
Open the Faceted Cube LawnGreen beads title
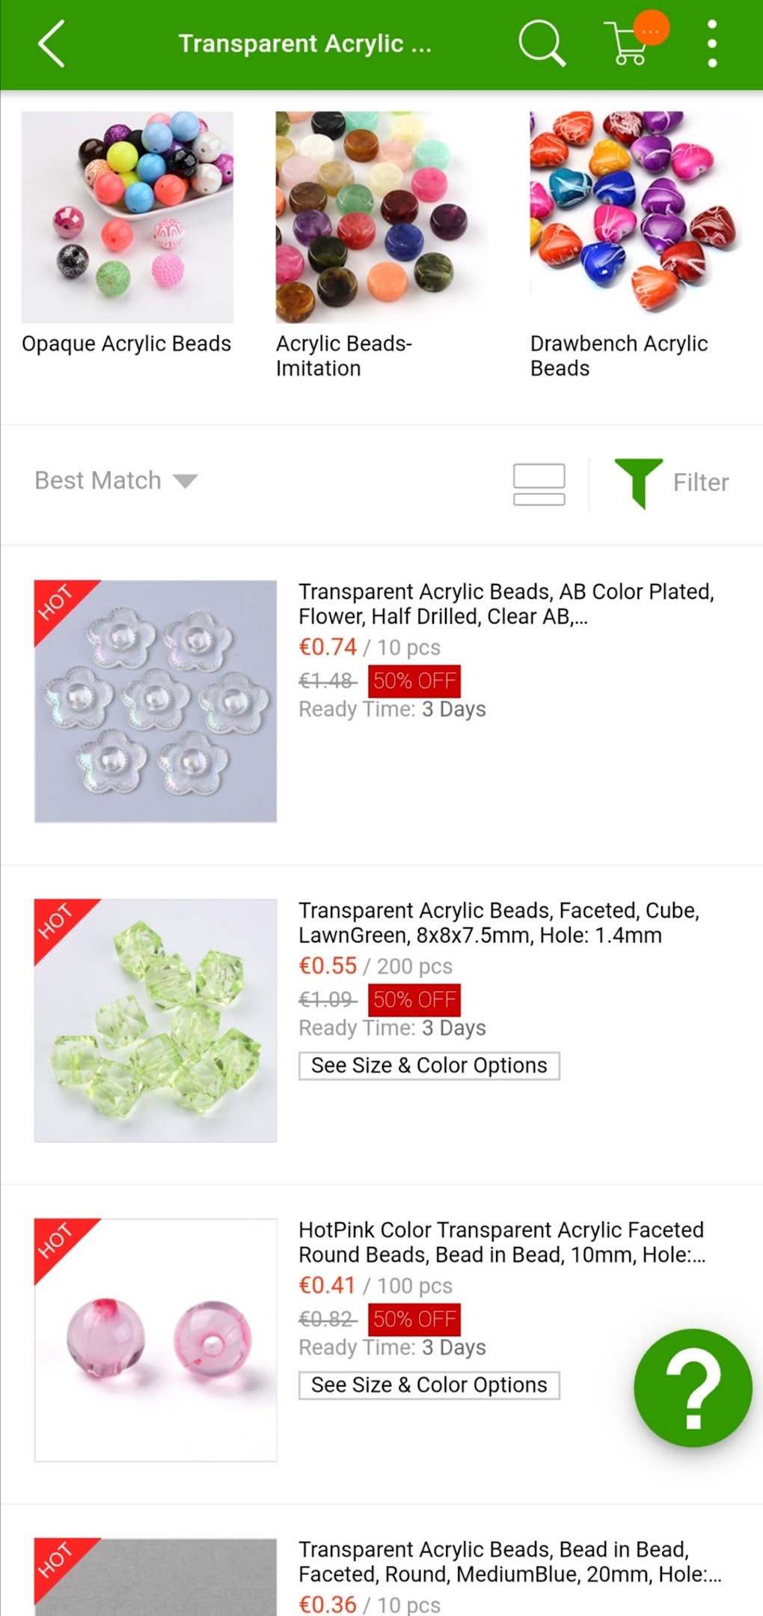point(498,922)
